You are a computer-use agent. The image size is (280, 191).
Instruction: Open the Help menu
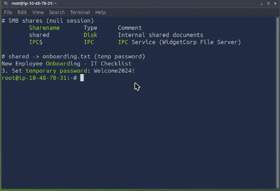point(100,13)
